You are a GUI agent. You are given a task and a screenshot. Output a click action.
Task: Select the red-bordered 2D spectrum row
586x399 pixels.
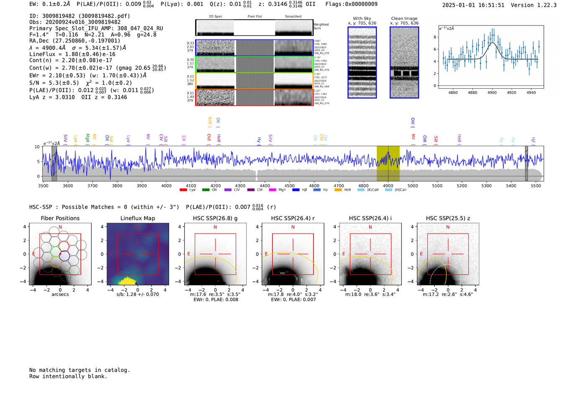click(254, 97)
